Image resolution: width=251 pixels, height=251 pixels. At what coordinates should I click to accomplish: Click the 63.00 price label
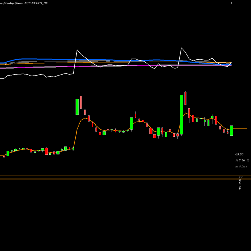[239, 154]
